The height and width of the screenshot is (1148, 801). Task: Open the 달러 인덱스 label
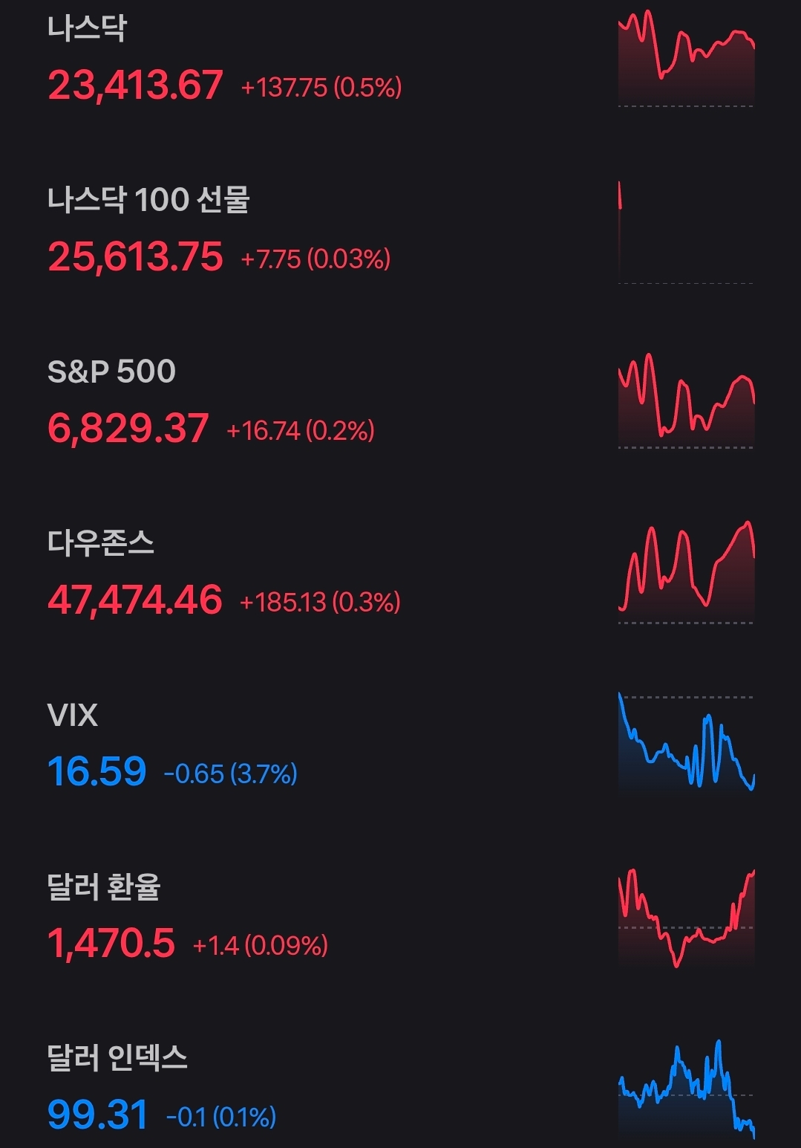[x=117, y=1058]
